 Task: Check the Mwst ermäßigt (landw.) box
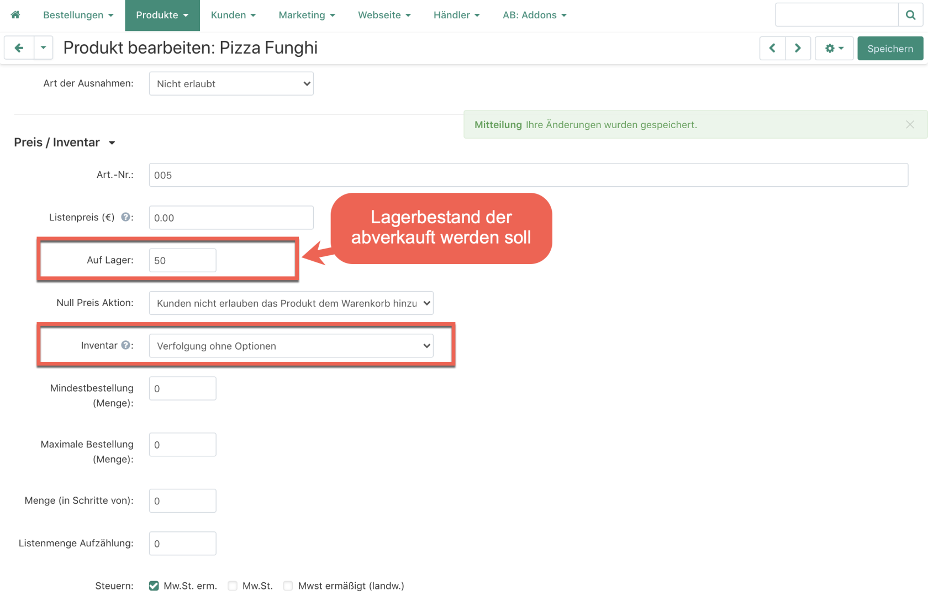[x=288, y=586]
